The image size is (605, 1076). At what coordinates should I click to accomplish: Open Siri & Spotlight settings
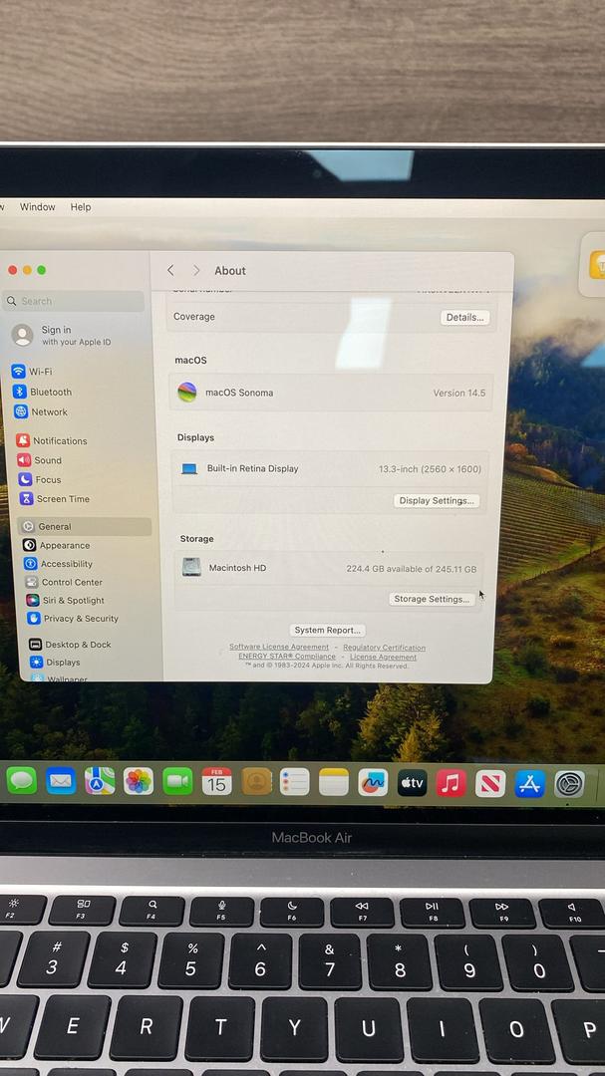[65, 601]
